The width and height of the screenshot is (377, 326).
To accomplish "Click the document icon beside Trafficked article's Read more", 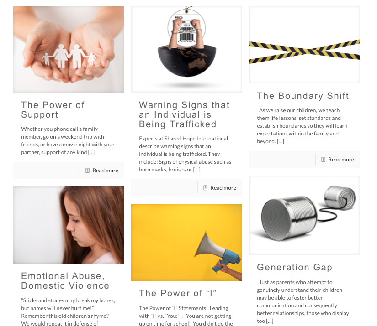I will click(205, 187).
